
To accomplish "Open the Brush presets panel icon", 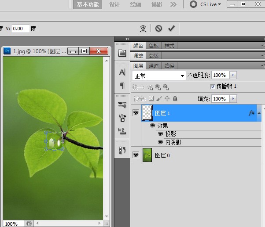I will point(122,104).
